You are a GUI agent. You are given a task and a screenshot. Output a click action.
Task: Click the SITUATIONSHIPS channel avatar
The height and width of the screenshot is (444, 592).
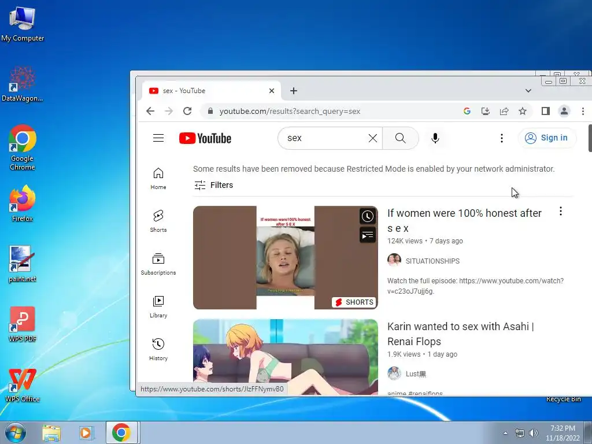394,260
